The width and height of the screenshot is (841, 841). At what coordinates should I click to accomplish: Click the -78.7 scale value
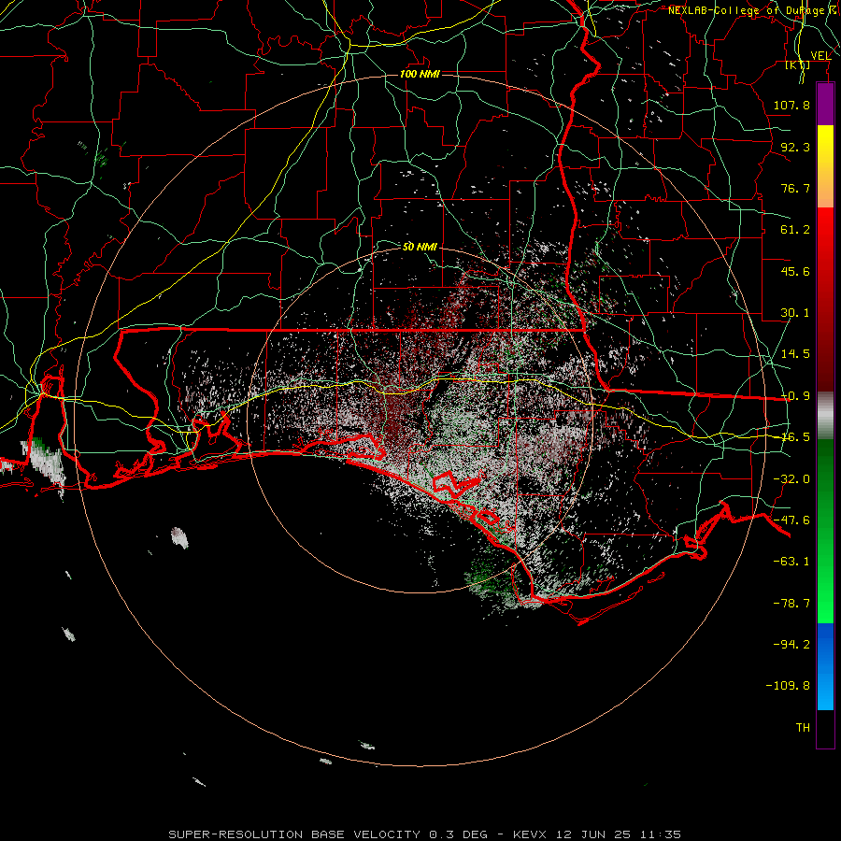tap(791, 604)
